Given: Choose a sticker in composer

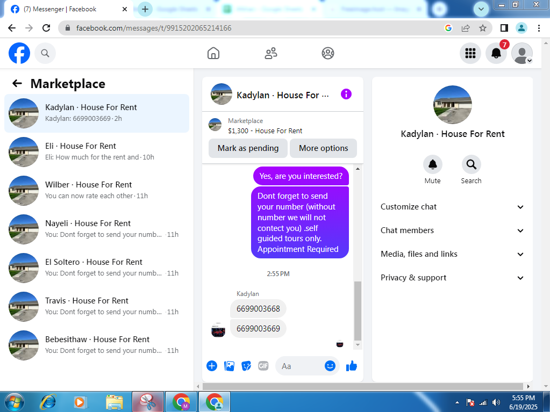Looking at the screenshot, I should tap(246, 366).
